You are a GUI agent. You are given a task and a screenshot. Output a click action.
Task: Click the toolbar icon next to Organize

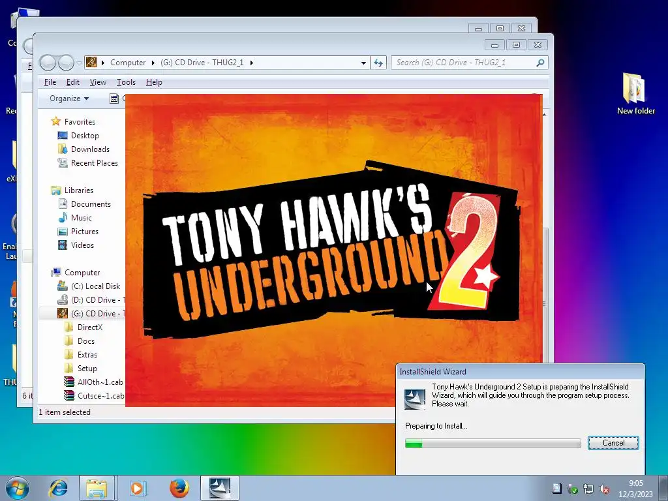click(x=114, y=99)
